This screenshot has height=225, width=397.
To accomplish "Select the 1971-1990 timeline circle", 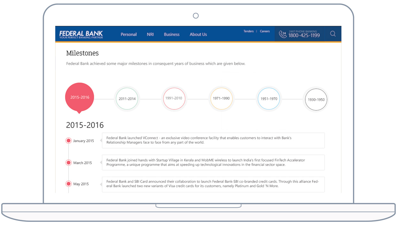I will (221, 99).
